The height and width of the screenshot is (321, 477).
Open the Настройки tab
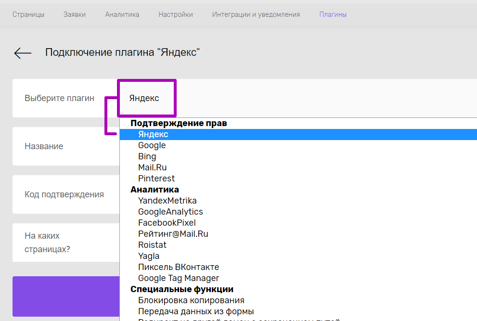[x=176, y=14]
